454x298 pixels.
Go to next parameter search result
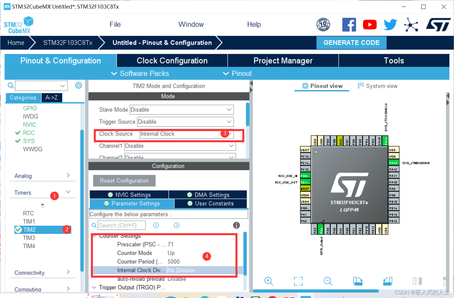click(x=177, y=225)
